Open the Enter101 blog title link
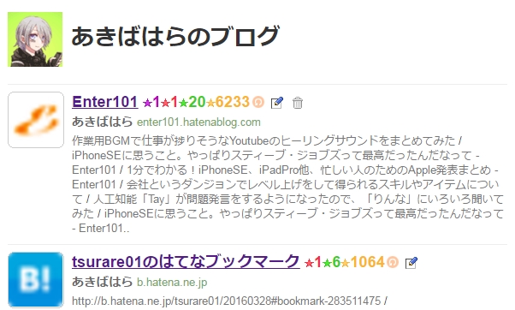This screenshot has height=310, width=515. [104, 102]
